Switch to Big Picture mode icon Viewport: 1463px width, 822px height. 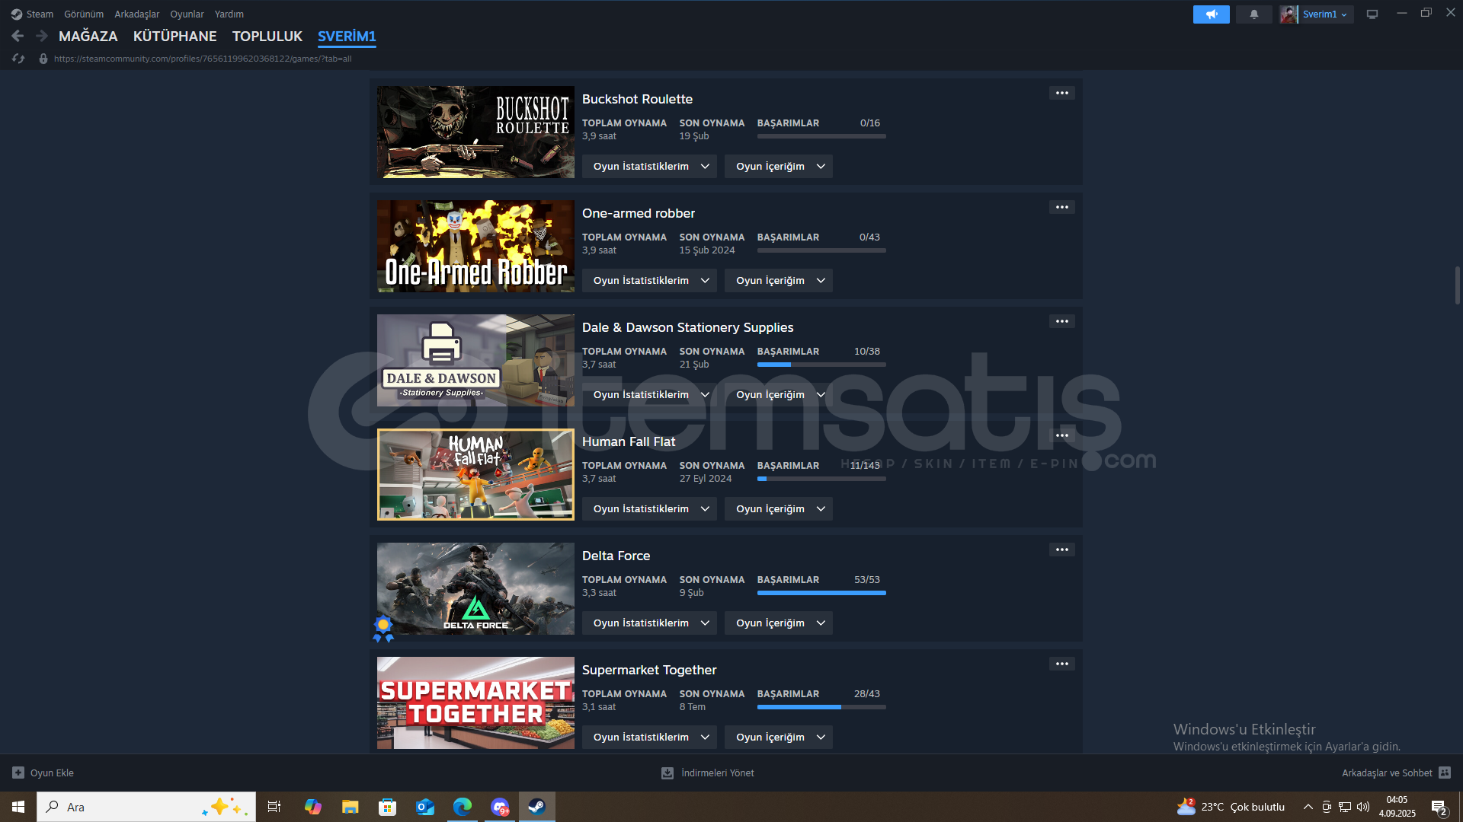pos(1372,14)
